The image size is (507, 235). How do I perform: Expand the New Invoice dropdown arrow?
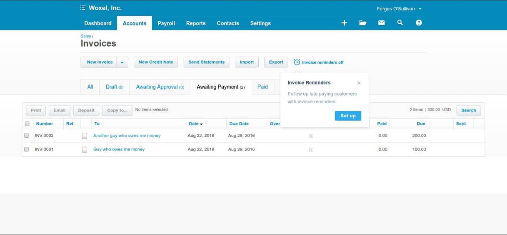(122, 62)
